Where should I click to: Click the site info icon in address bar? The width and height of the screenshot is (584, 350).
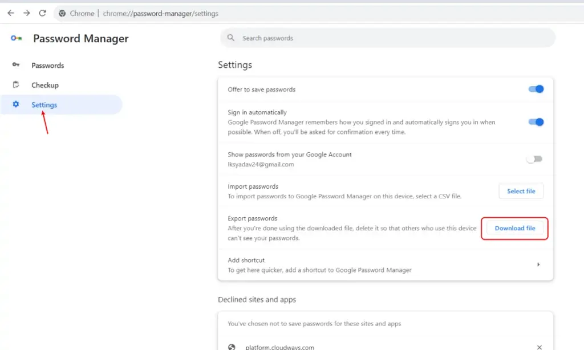pos(62,13)
